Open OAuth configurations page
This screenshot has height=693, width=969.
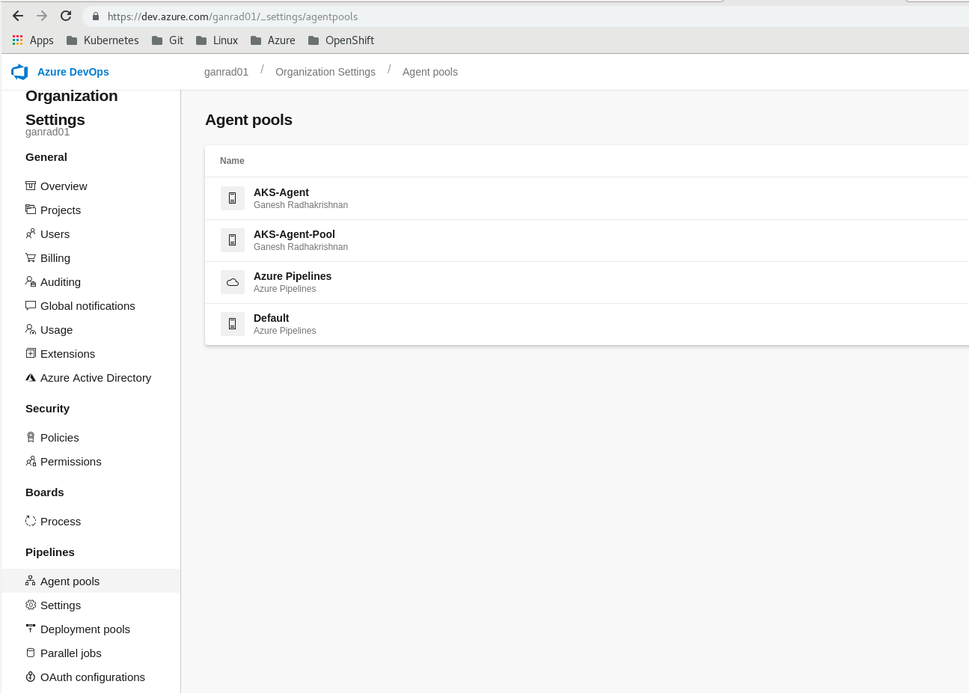click(93, 677)
